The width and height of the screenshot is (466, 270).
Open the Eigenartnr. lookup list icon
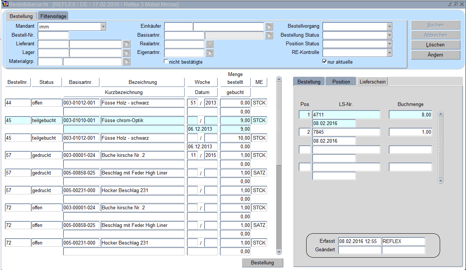tap(209, 53)
